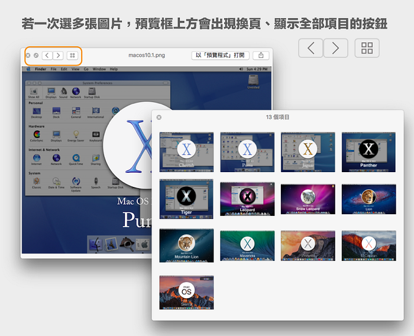Open the Software Update preference pane
This screenshot has width=414, height=336.
(76, 185)
